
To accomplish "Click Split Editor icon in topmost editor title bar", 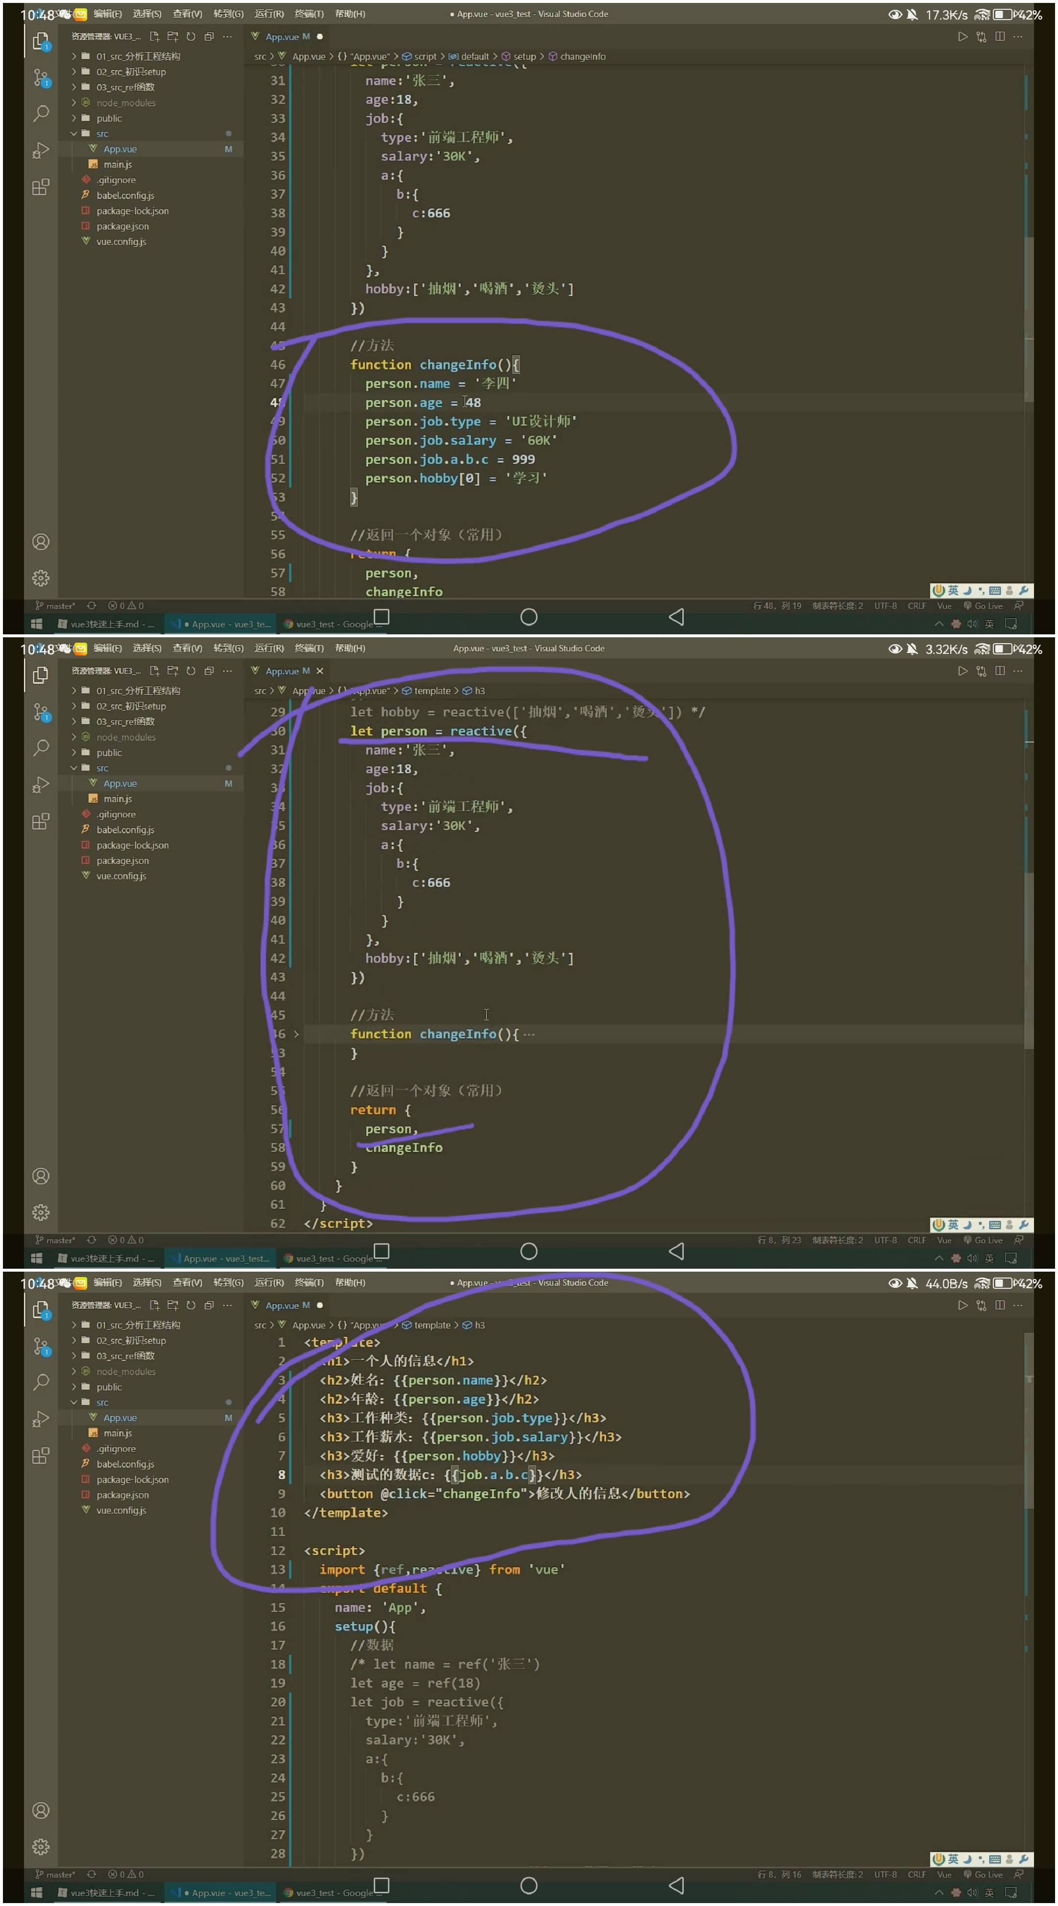I will click(1000, 36).
